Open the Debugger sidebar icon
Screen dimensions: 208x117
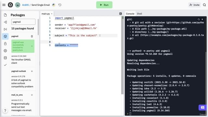[x=5, y=29]
